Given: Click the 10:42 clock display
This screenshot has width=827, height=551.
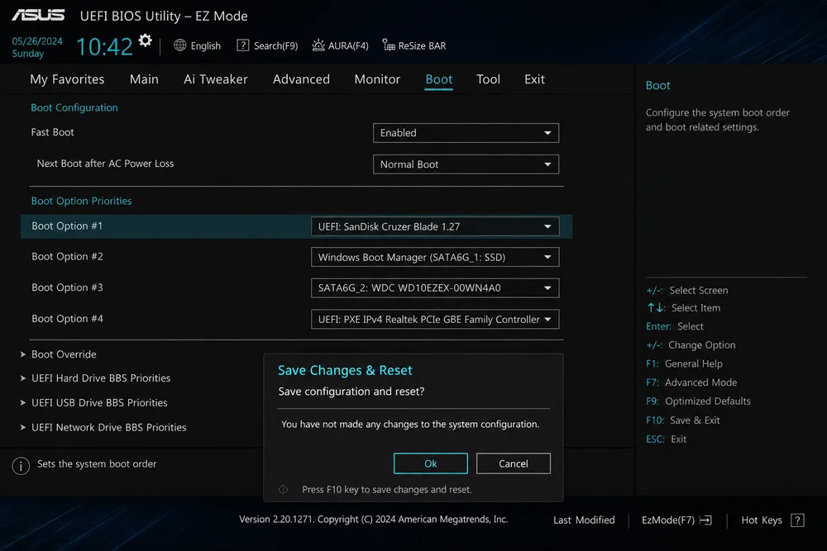Looking at the screenshot, I should pyautogui.click(x=104, y=46).
